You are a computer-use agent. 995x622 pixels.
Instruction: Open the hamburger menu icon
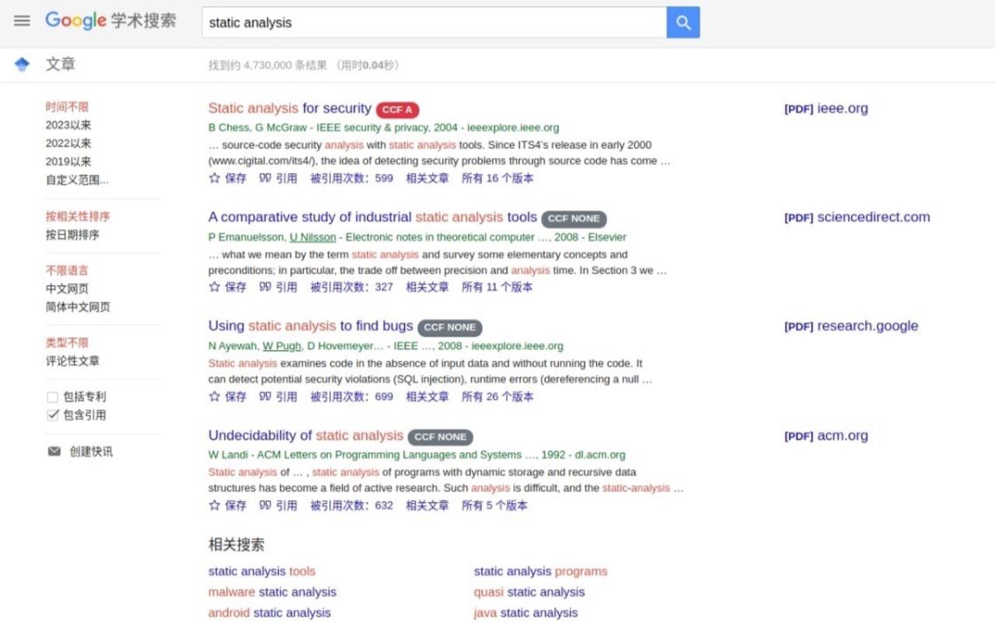click(x=22, y=21)
